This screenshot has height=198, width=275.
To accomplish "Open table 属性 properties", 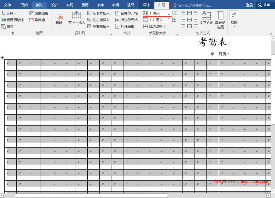I will point(7,26).
